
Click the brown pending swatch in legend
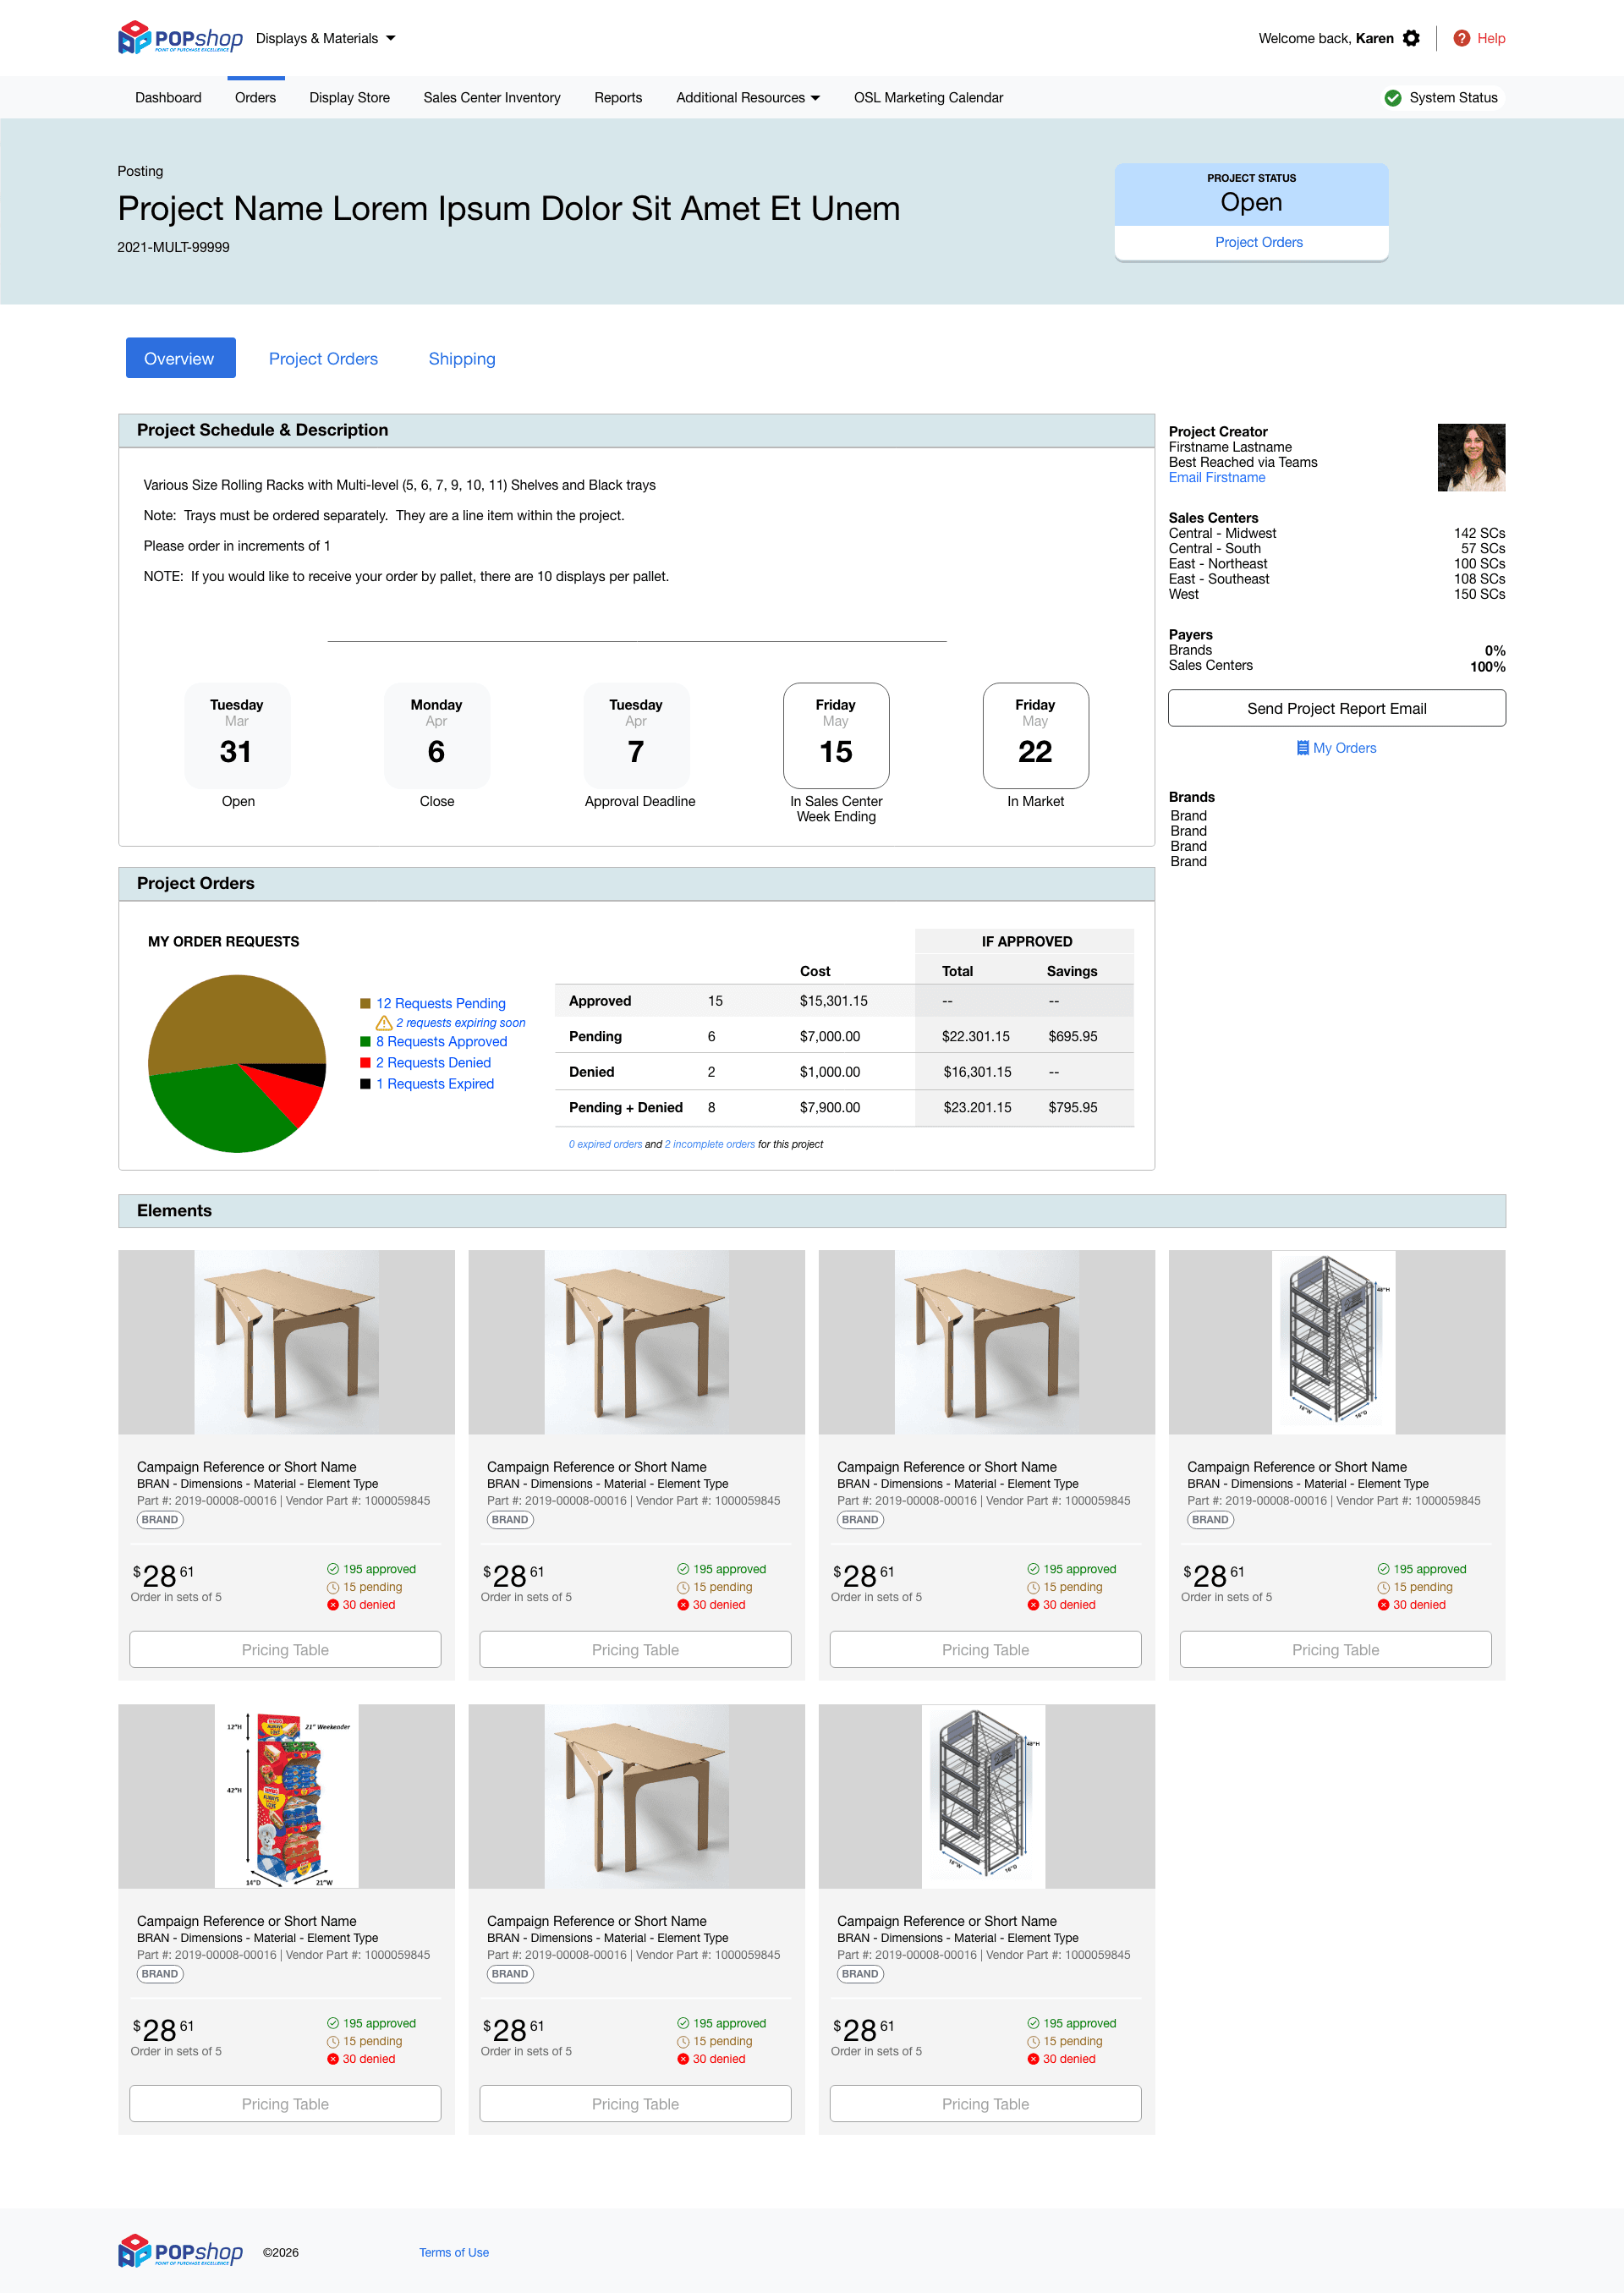(x=365, y=1003)
